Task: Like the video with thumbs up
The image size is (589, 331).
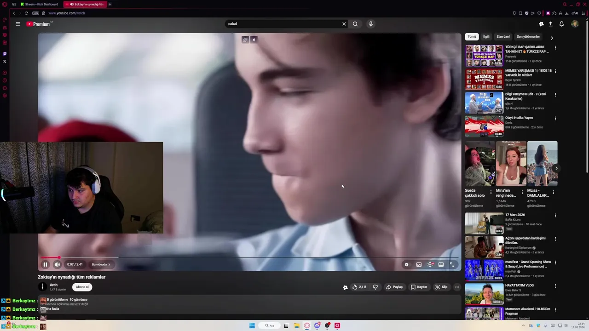Action: [x=359, y=287]
